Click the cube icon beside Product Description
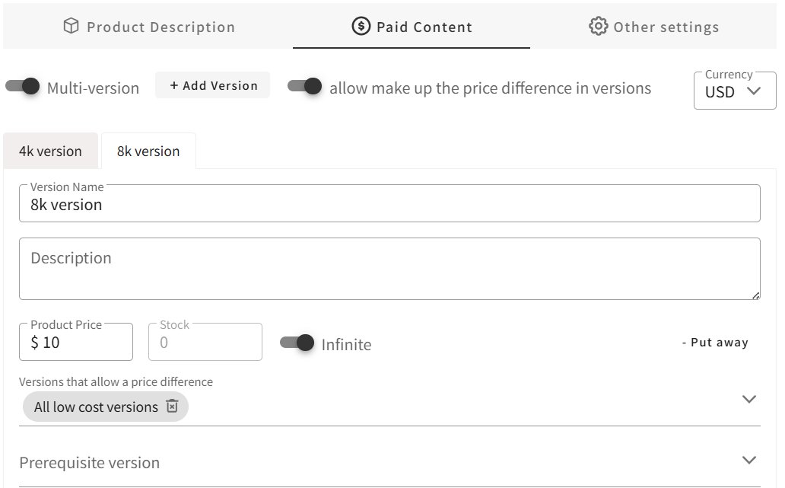This screenshot has height=488, width=785. coord(71,27)
